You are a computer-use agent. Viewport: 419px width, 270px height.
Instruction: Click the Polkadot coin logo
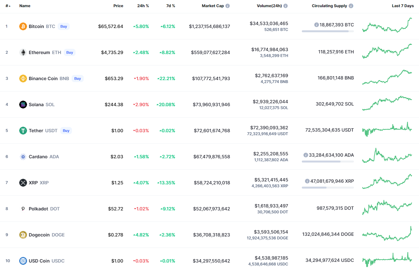(23, 209)
